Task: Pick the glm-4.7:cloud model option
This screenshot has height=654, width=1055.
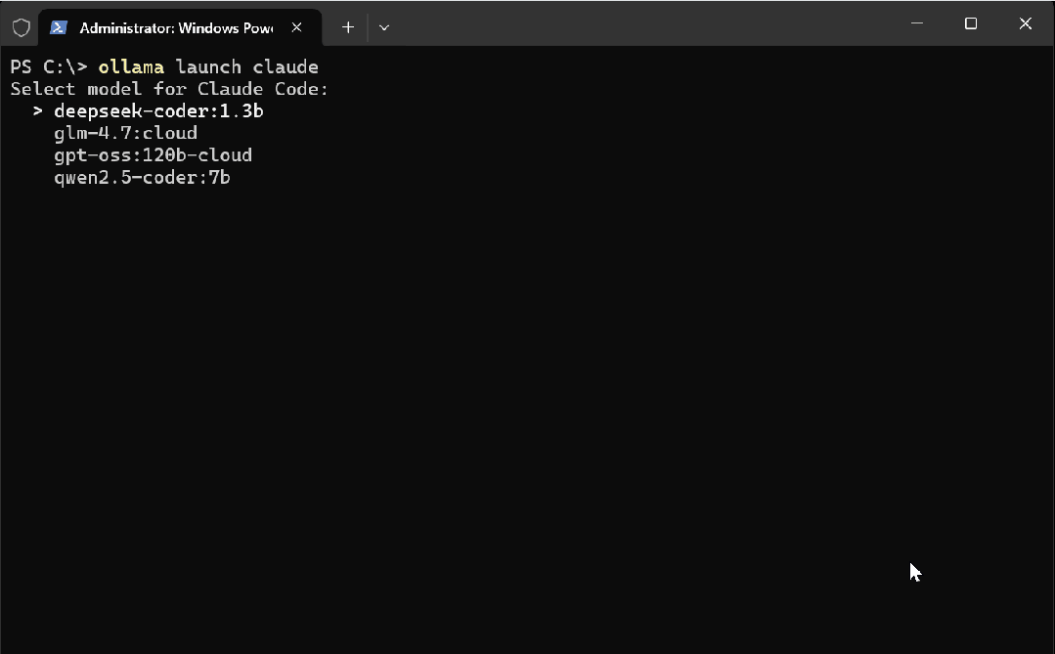Action: point(126,133)
